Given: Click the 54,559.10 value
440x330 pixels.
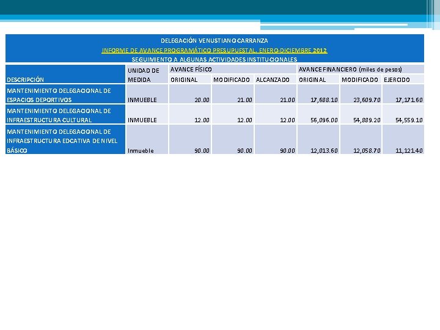Looking at the screenshot, I should 409,120.
